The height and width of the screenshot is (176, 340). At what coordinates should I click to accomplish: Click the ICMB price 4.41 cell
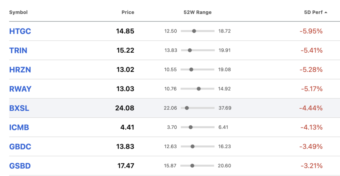pyautogui.click(x=127, y=127)
